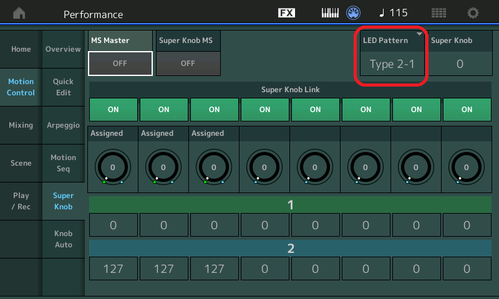Select the green Destination 1 bar

click(x=290, y=205)
